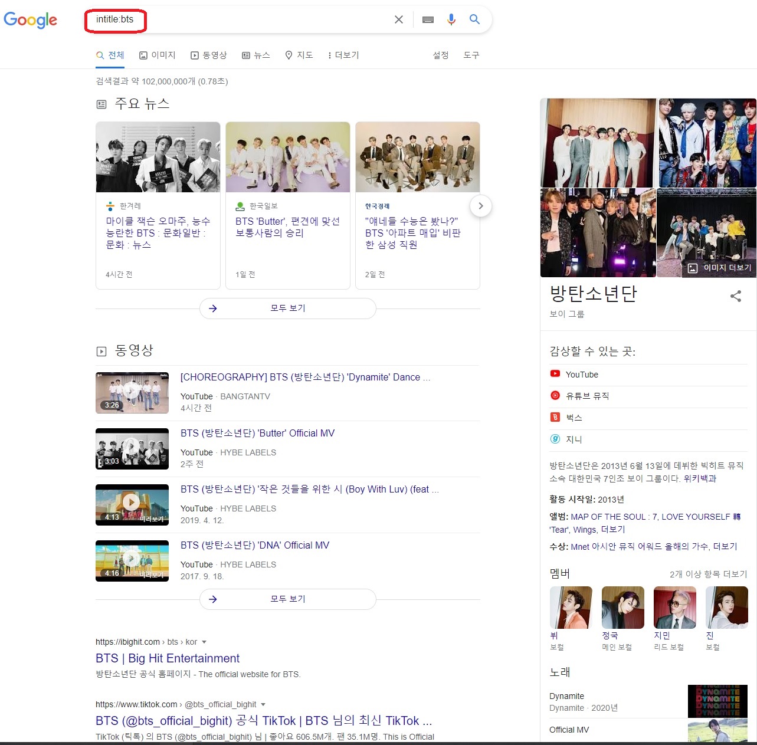The height and width of the screenshot is (745, 757).
Task: Click the 유튜브 뮤직 logo icon
Action: click(x=555, y=395)
